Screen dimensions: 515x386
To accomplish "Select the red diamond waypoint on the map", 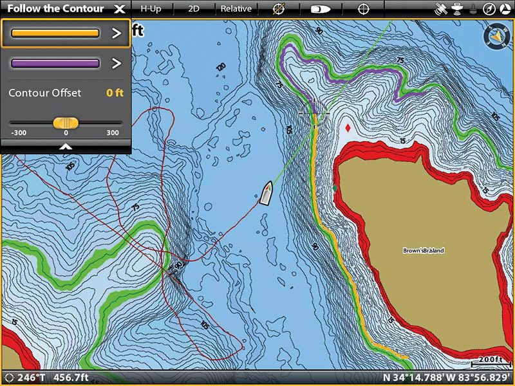I will click(348, 129).
